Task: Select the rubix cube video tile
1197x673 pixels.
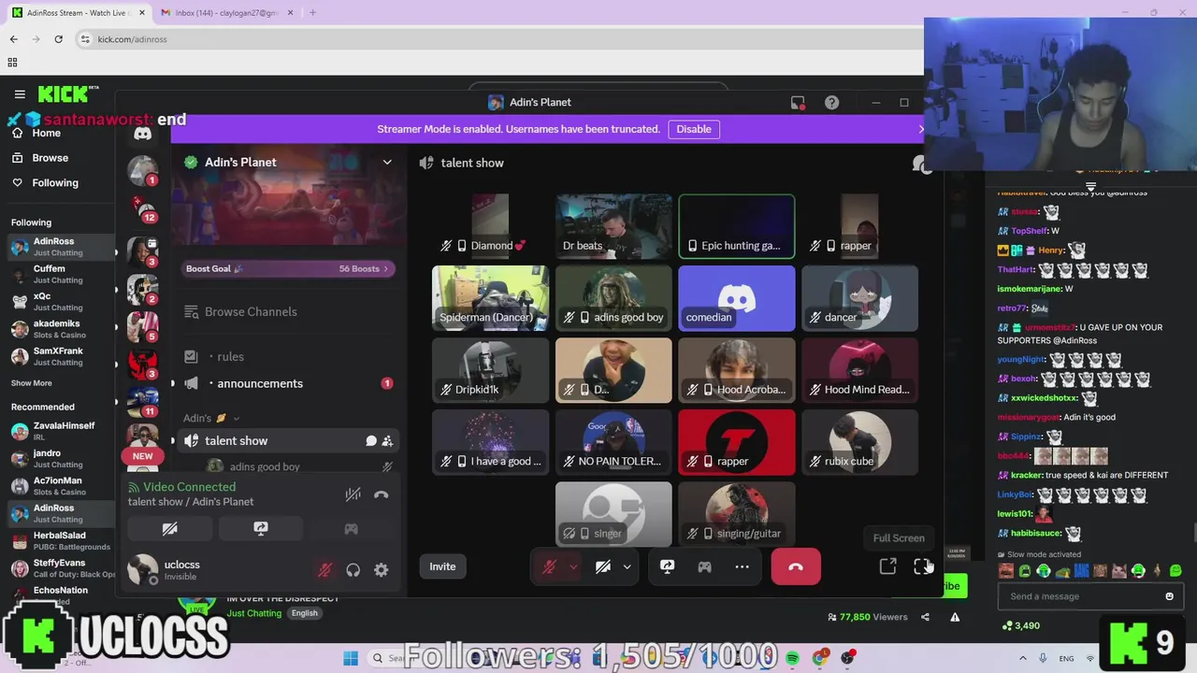Action: tap(859, 442)
